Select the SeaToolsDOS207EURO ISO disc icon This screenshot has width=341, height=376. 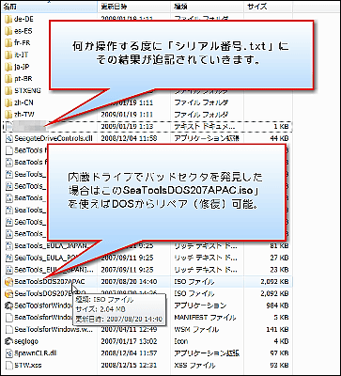coord(8,293)
